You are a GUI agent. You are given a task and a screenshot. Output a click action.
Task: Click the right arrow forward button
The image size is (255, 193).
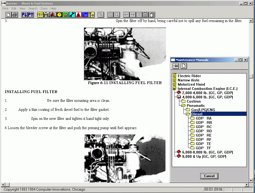coord(133,15)
